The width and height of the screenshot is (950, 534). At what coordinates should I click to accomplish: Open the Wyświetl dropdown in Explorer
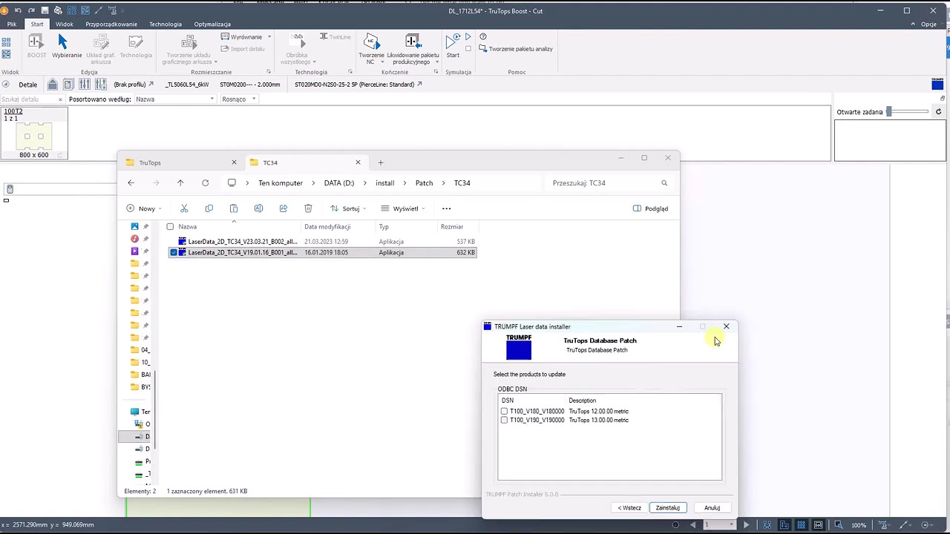click(x=403, y=208)
